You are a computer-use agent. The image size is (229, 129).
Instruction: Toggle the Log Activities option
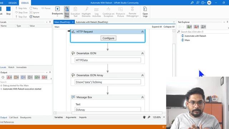97,12
